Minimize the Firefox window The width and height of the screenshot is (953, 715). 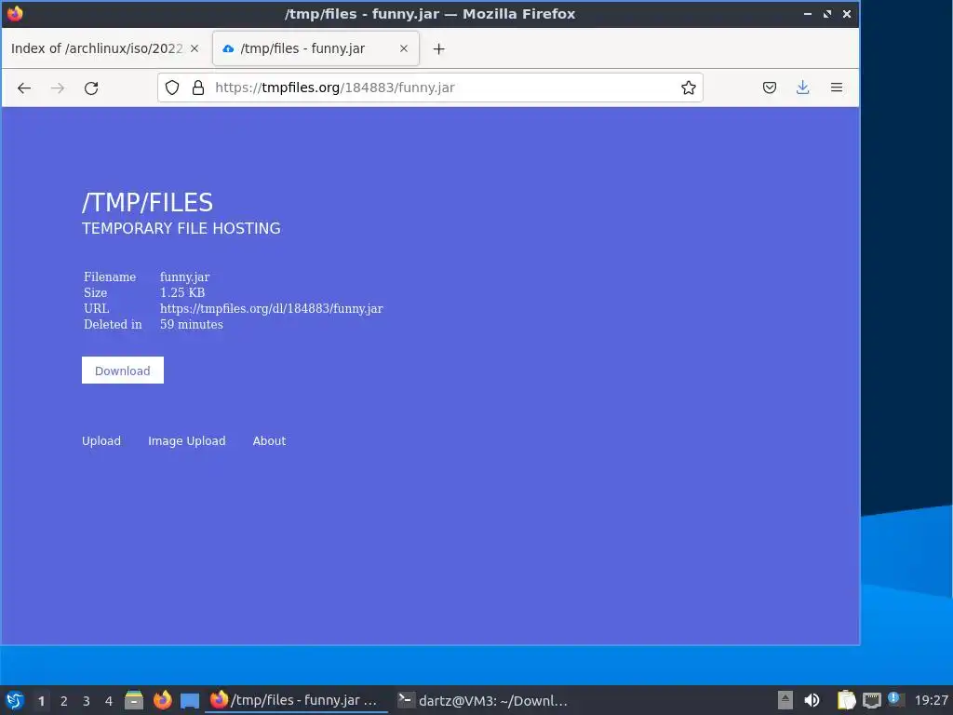[807, 13]
